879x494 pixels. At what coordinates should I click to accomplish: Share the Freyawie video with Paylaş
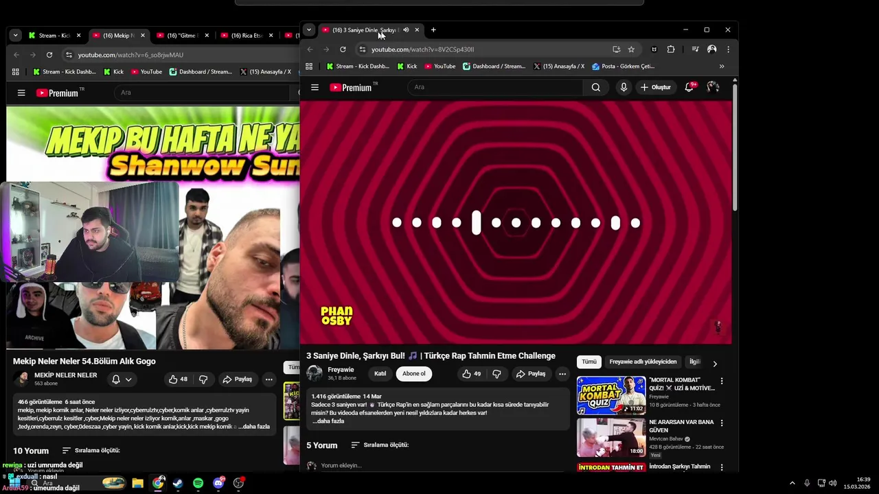[531, 374]
